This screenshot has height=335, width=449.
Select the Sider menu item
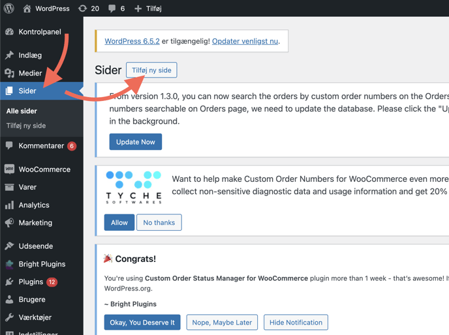pos(27,91)
